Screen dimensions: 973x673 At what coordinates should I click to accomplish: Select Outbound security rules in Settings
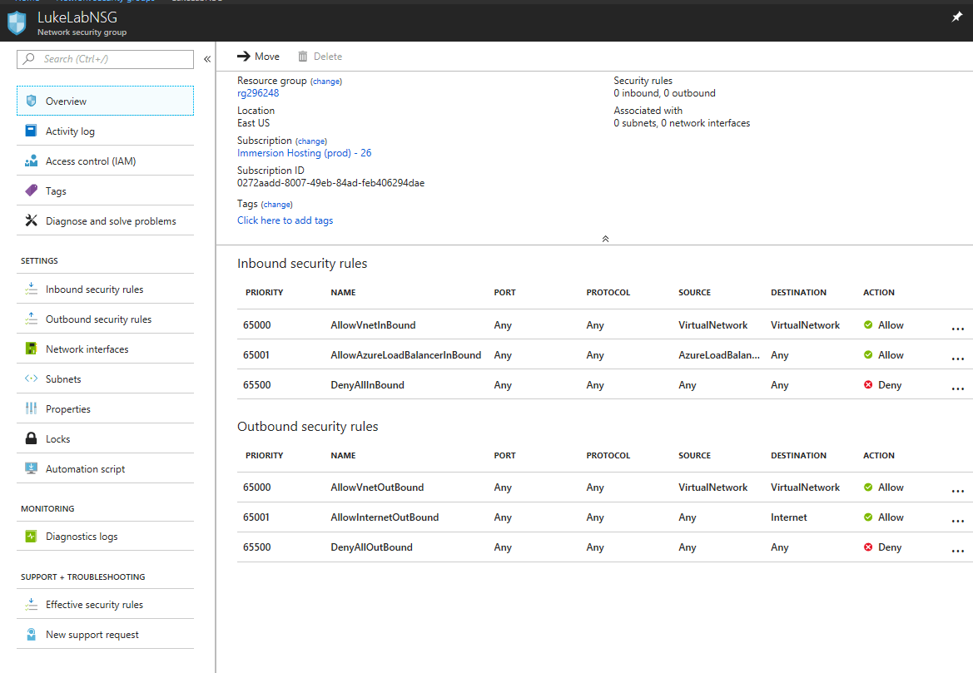tap(105, 319)
